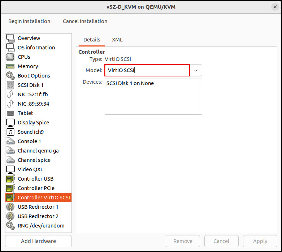The height and width of the screenshot is (252, 282).
Task: Click the Add Hardware button
Action: 38,241
